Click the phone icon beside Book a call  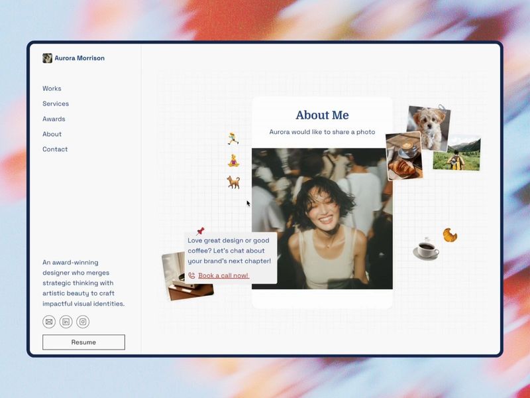192,275
